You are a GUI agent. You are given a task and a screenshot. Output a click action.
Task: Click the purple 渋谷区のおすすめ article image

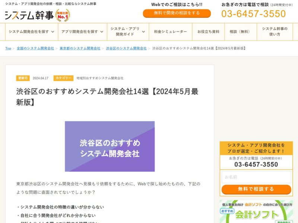pos(110,146)
